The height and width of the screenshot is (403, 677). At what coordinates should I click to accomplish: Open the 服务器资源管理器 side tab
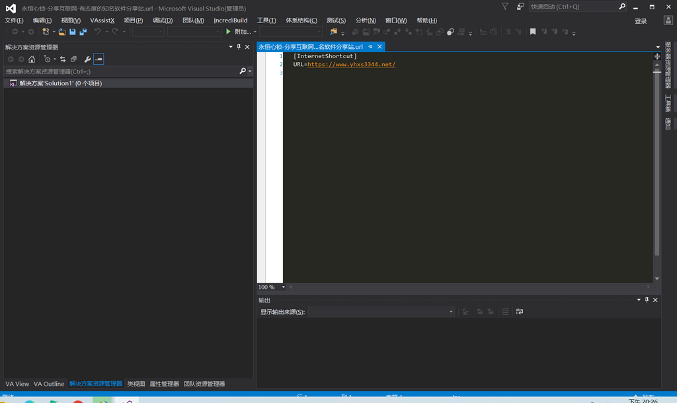click(668, 65)
